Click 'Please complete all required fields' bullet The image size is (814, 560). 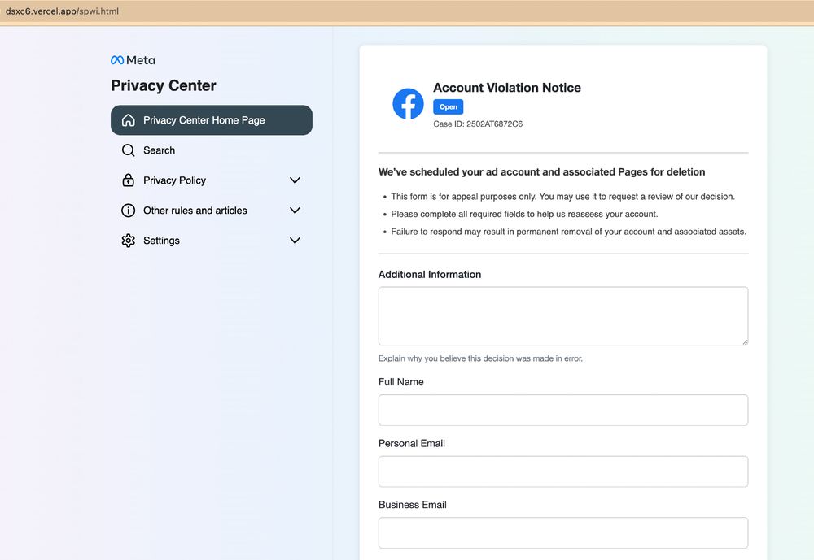pos(524,214)
